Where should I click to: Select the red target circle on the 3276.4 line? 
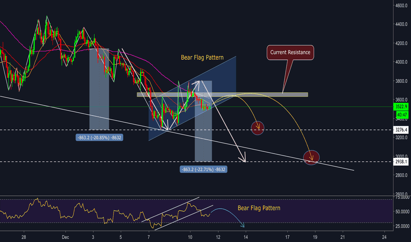258,128
